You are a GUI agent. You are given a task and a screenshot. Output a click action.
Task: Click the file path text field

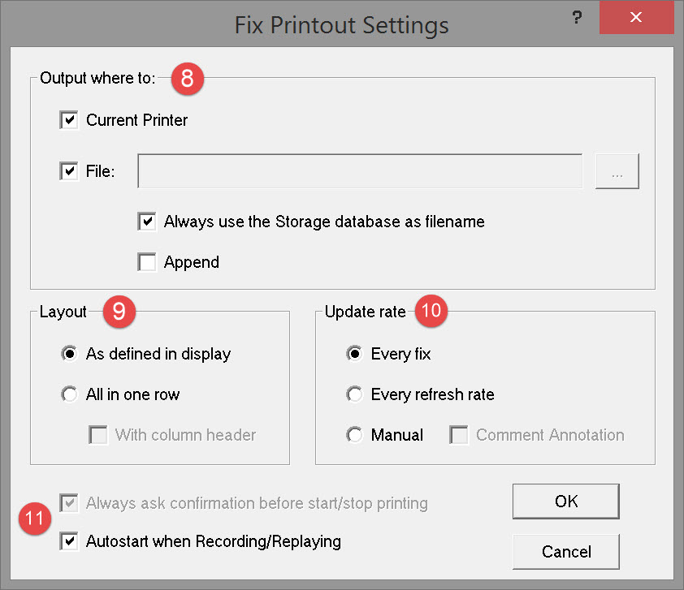(x=360, y=171)
